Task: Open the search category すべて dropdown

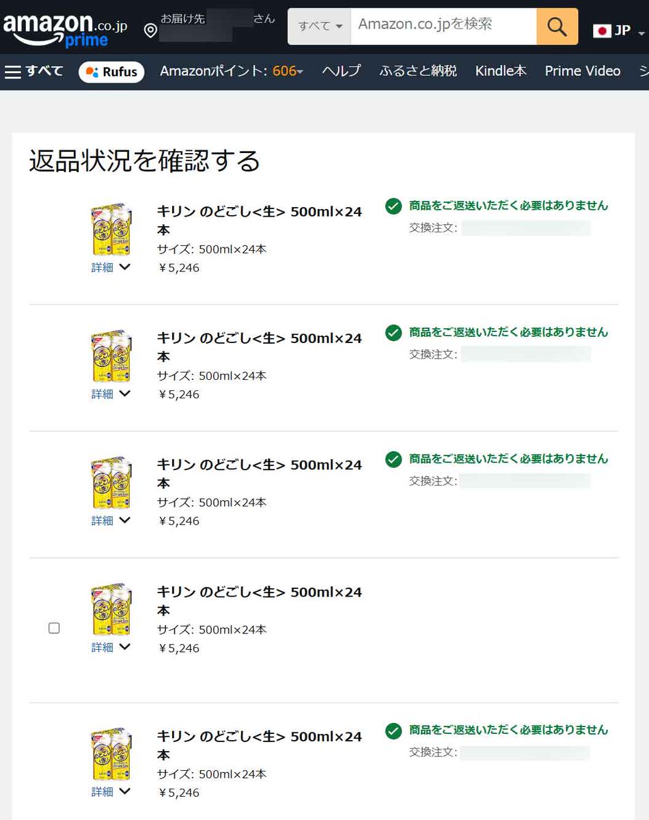Action: point(318,26)
